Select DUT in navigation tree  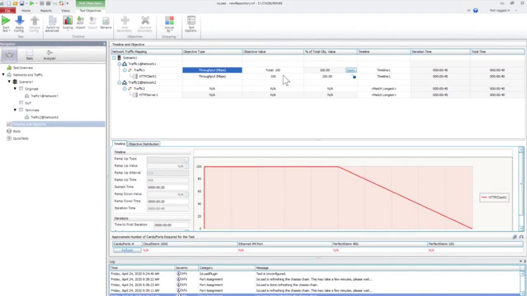[x=28, y=103]
